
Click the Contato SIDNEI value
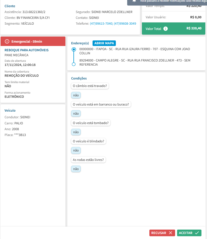click(x=94, y=18)
